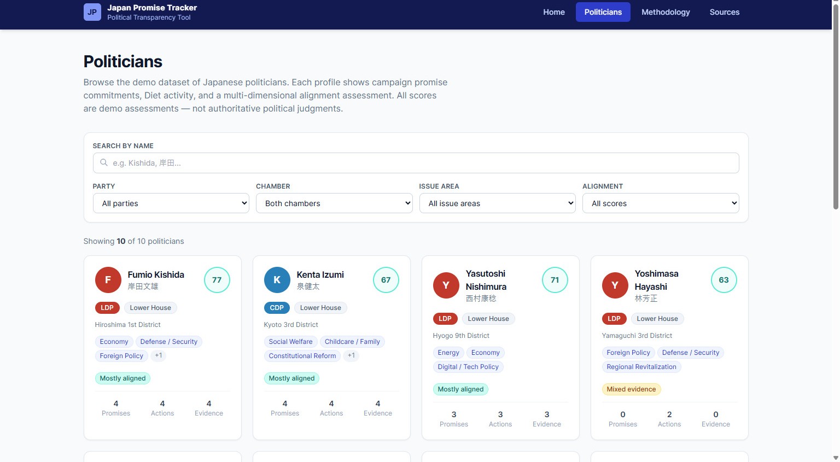This screenshot has height=462, width=840.
Task: Open the All issue areas dropdown
Action: coord(497,203)
